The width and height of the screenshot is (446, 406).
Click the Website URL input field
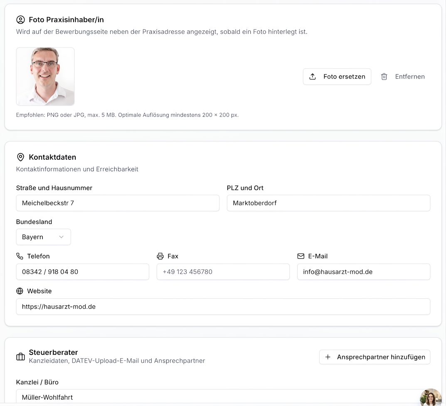pyautogui.click(x=223, y=307)
